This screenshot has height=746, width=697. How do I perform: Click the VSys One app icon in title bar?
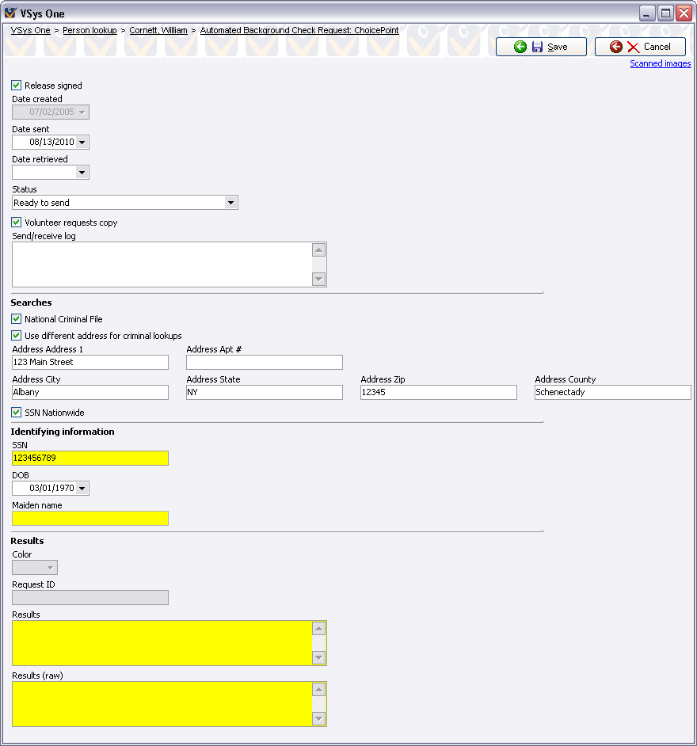tap(10, 13)
